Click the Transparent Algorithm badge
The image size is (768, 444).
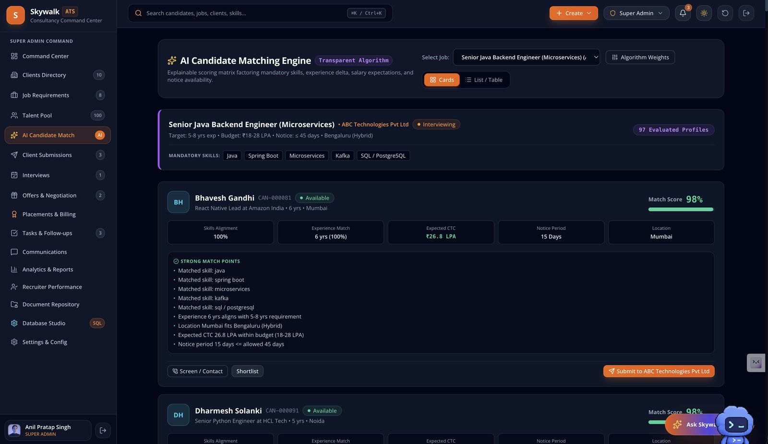click(354, 60)
